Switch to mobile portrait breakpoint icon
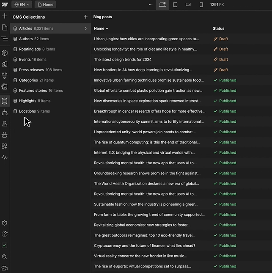 click(x=201, y=5)
